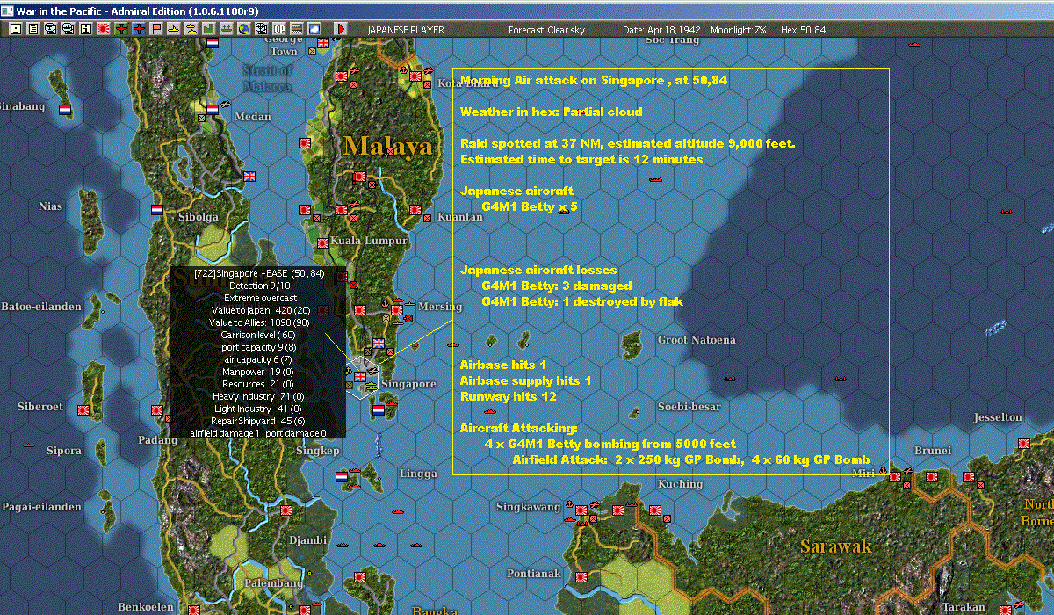Click red plane on blue toolbar icon
The image size is (1054, 615).
click(139, 29)
